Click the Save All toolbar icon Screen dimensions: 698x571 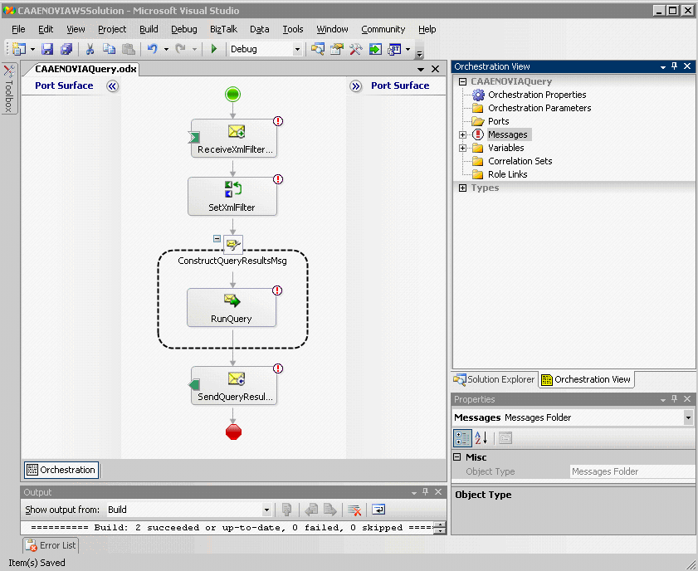66,49
